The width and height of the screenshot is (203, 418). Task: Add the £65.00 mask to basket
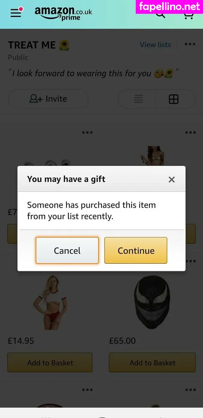pyautogui.click(x=152, y=362)
